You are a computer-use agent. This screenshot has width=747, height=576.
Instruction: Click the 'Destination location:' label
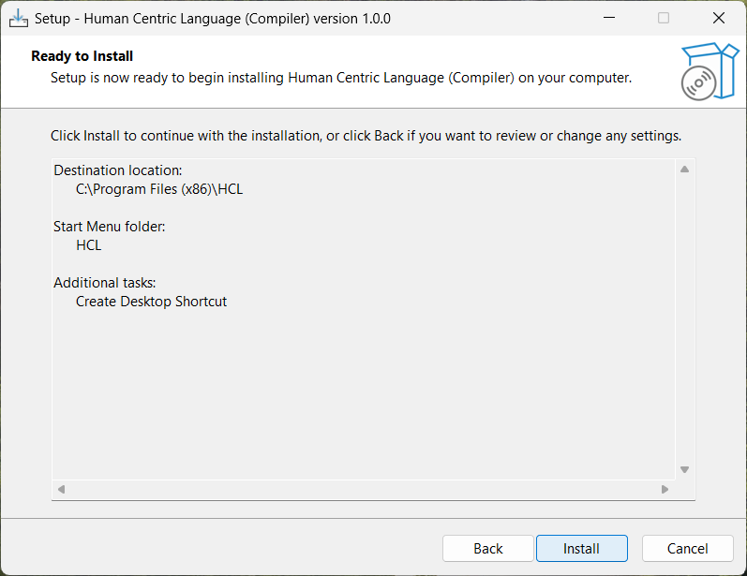coord(118,170)
